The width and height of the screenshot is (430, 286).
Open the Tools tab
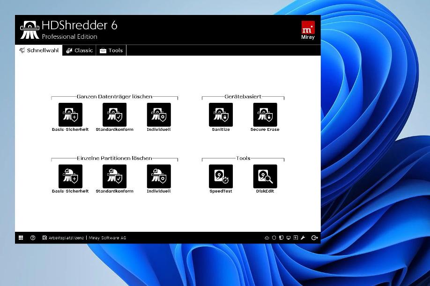click(x=111, y=50)
